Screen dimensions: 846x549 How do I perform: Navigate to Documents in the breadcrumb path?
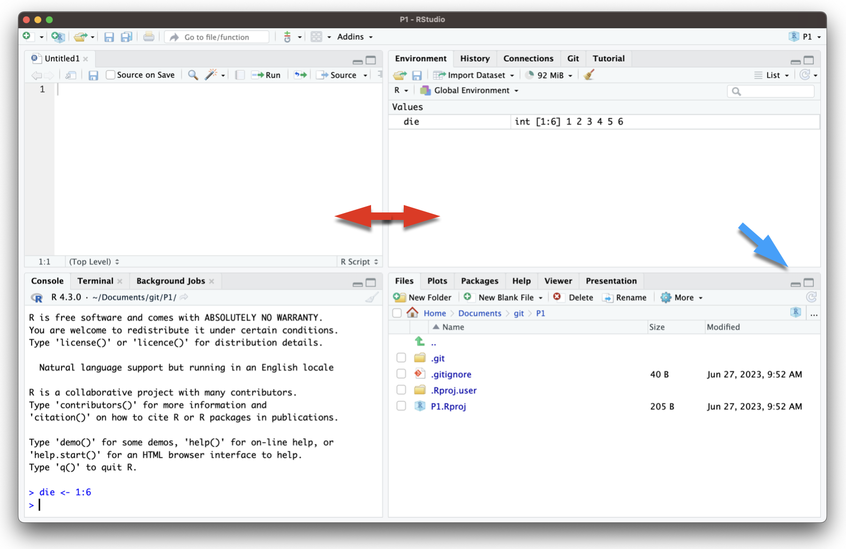point(479,313)
